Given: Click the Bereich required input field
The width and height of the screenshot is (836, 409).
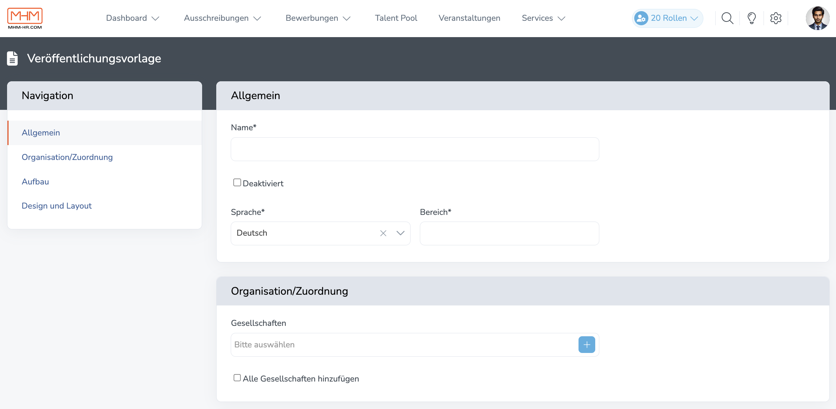Looking at the screenshot, I should (509, 233).
